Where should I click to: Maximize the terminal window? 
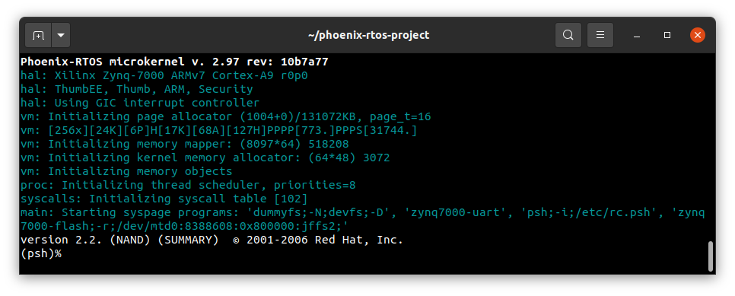[x=667, y=35]
